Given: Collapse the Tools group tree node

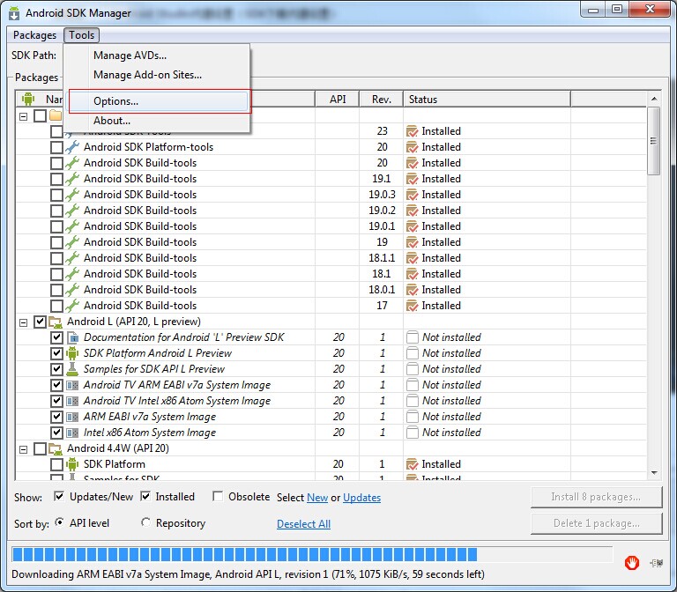Looking at the screenshot, I should pos(23,116).
